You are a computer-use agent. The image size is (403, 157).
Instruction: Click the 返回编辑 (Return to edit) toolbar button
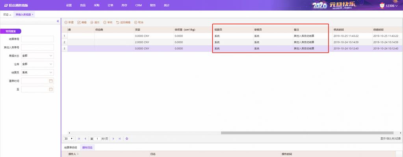123,22
